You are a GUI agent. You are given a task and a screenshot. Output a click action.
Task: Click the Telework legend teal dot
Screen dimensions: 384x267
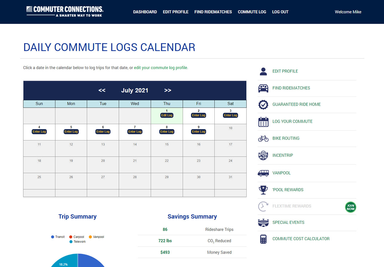tap(71, 242)
